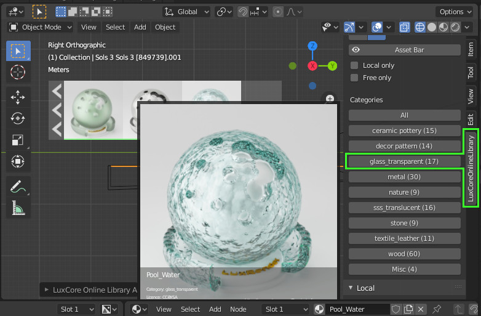Open Global transform orientation dropdown
481x316 pixels.
(x=187, y=12)
